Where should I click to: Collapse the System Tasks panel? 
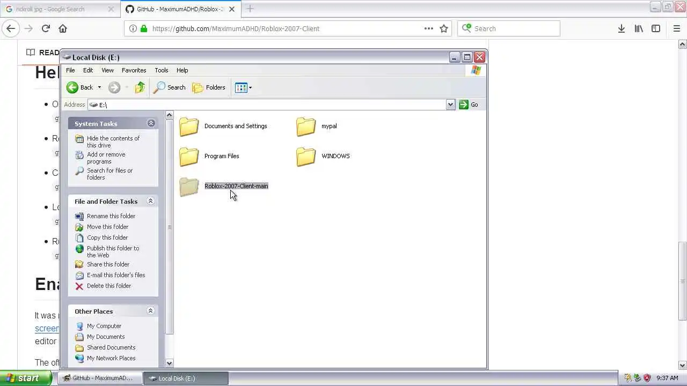[151, 123]
